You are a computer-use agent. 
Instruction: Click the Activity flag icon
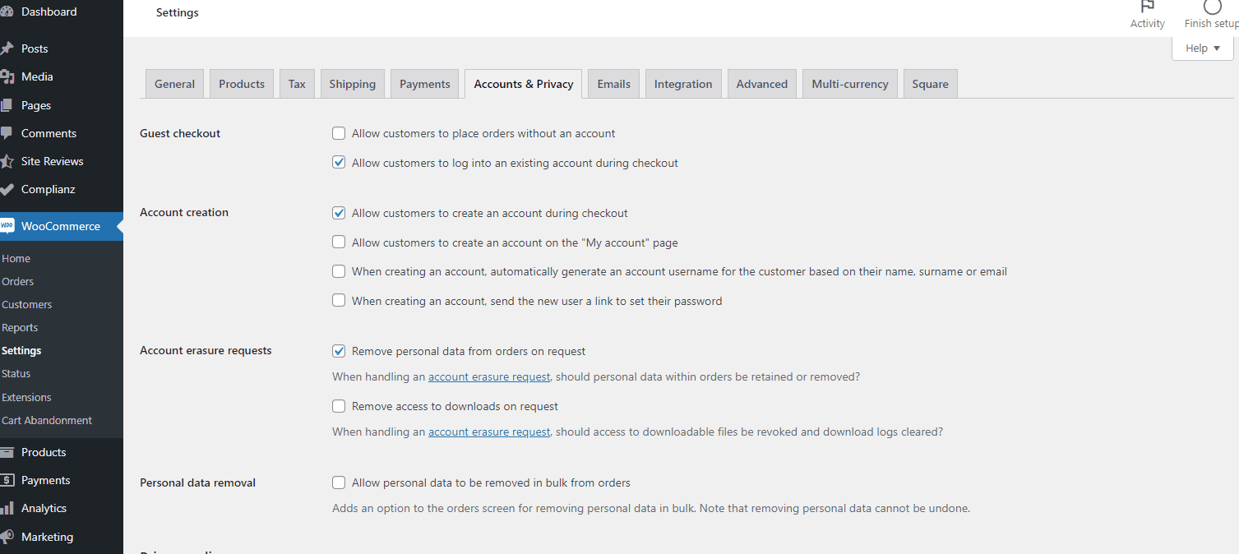click(1147, 7)
